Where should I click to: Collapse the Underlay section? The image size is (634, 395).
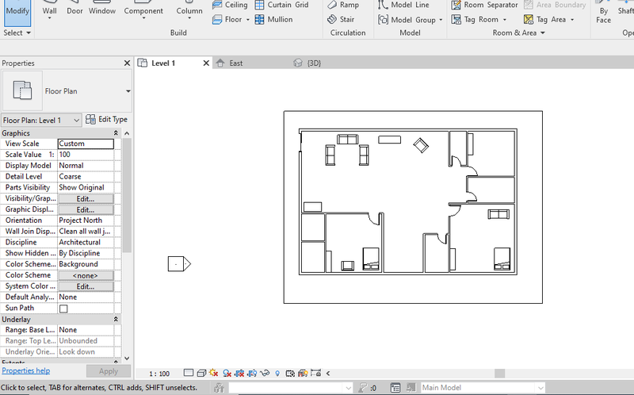116,320
